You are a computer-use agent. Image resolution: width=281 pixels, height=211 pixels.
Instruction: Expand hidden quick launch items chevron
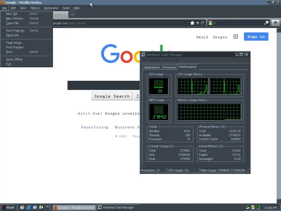[47, 207]
